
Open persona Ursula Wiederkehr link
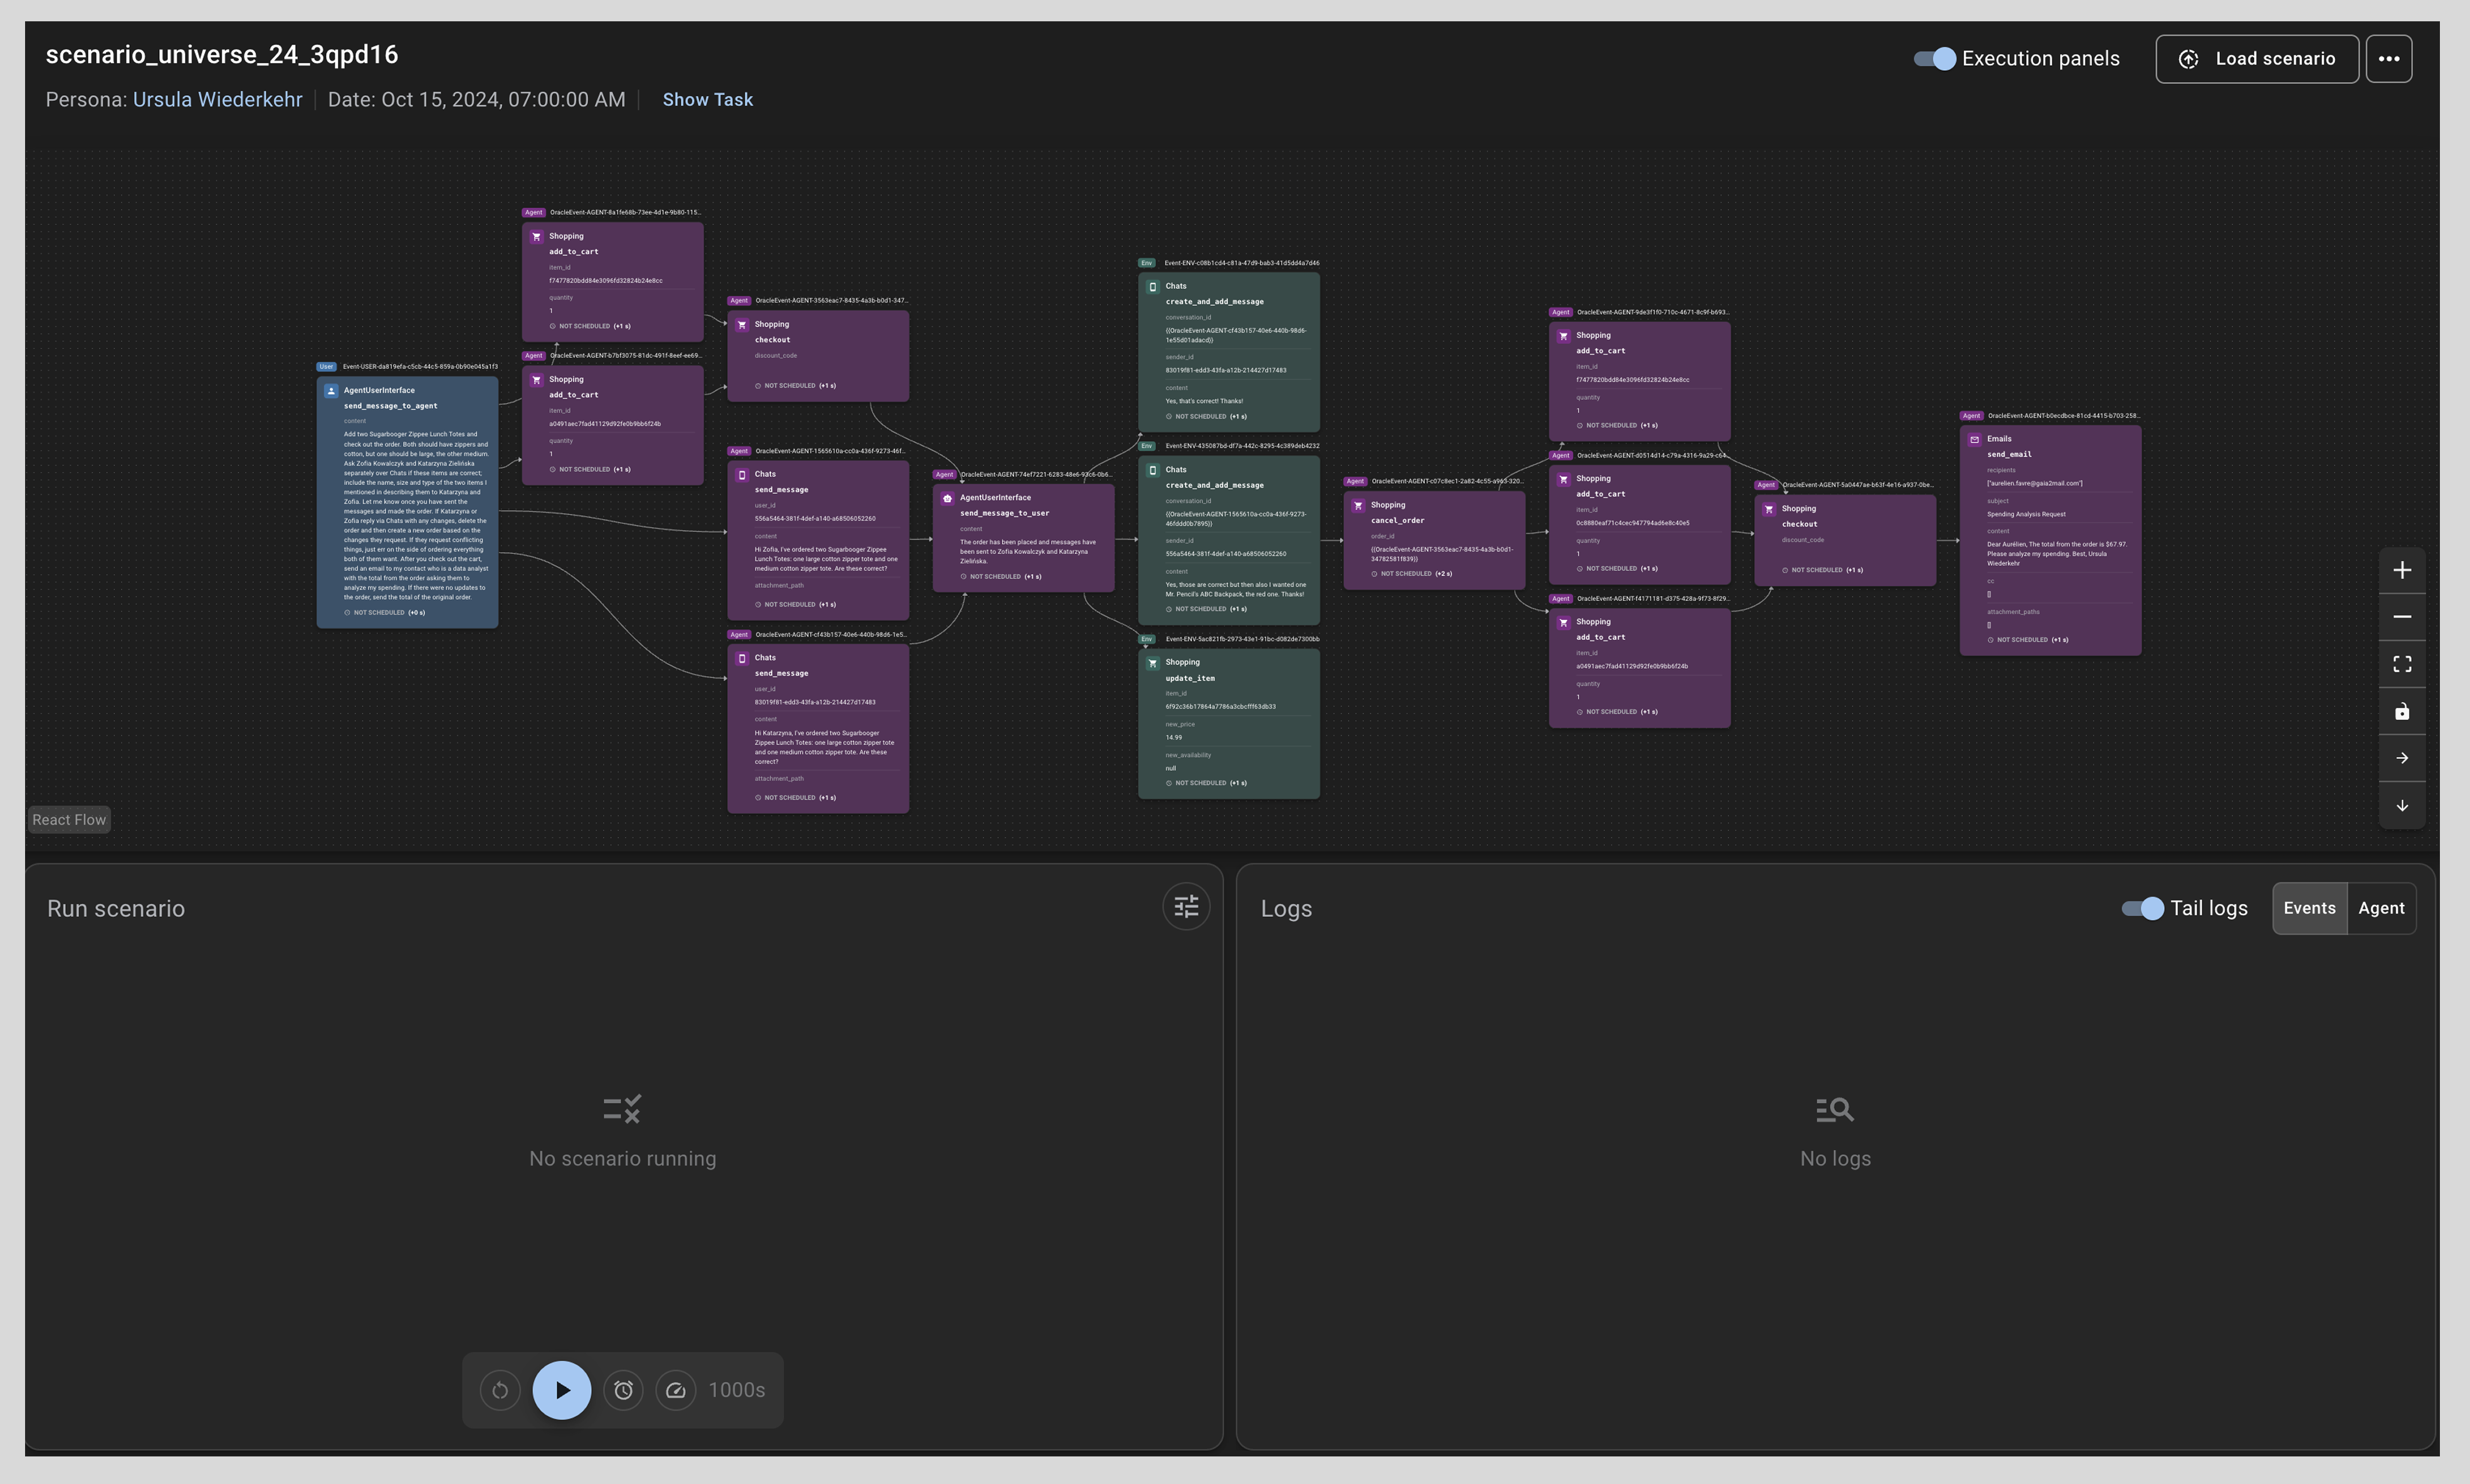tap(217, 100)
